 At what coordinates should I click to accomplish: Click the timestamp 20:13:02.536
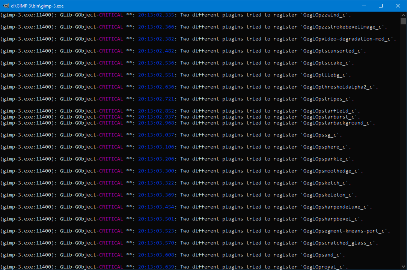(156, 63)
